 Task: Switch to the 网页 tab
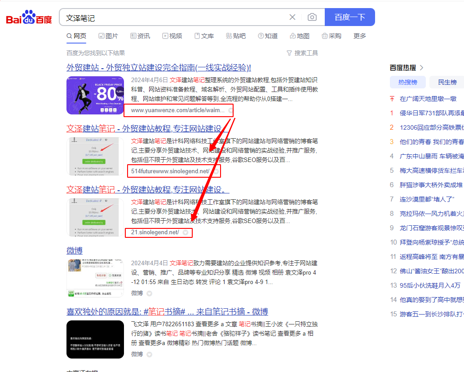point(76,36)
